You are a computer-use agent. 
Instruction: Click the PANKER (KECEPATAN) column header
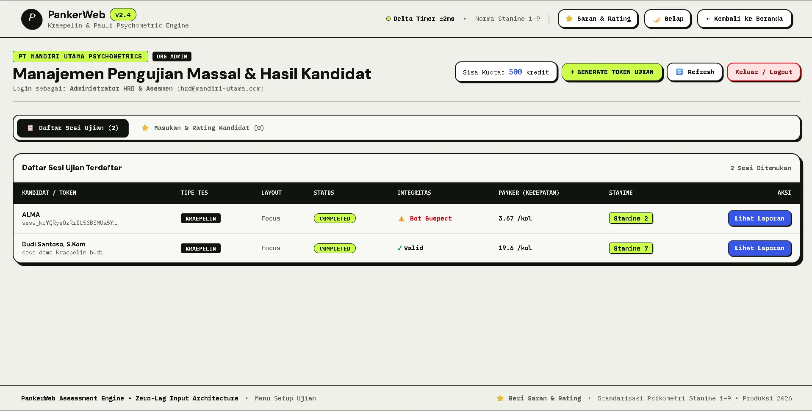pyautogui.click(x=529, y=193)
